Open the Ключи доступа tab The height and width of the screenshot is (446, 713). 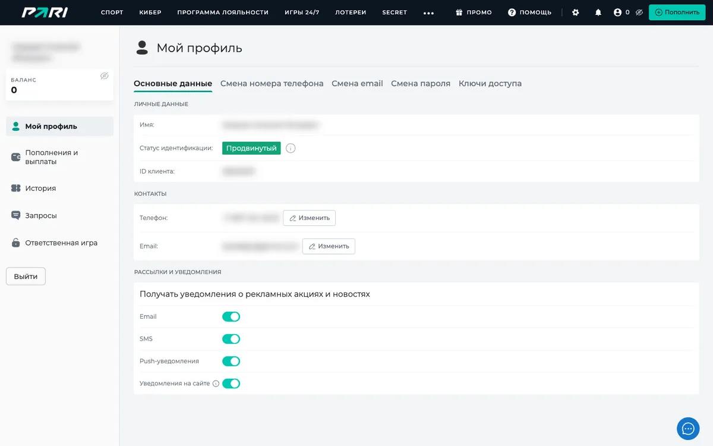(490, 84)
